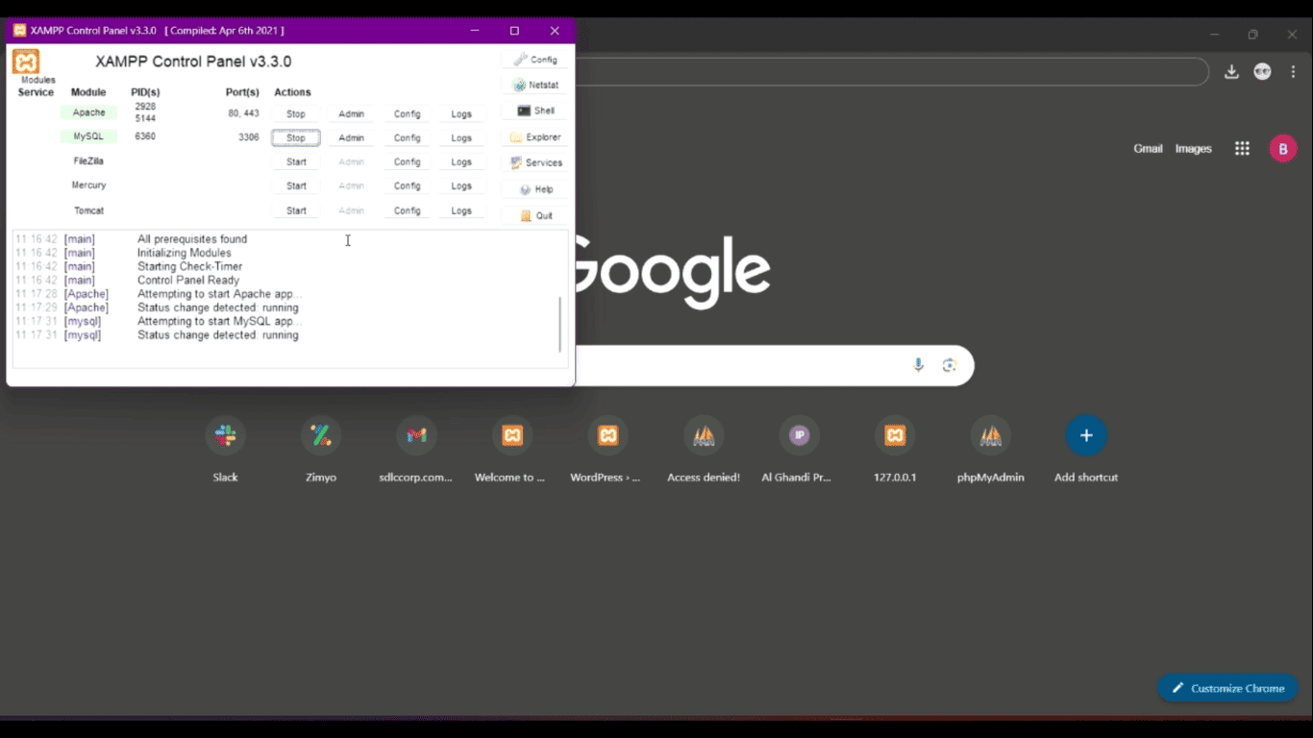The width and height of the screenshot is (1313, 738).
Task: Open MySQL Admin page
Action: (x=352, y=137)
